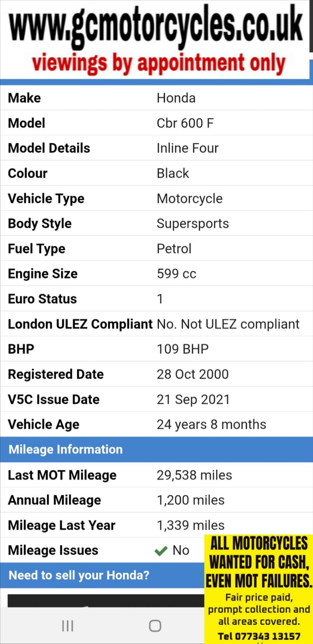
Task: Select the V5C Issue Date row
Action: click(156, 399)
